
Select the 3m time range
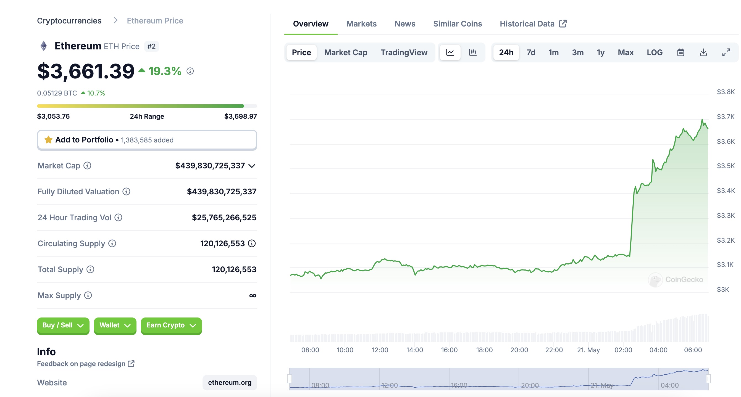coord(578,52)
